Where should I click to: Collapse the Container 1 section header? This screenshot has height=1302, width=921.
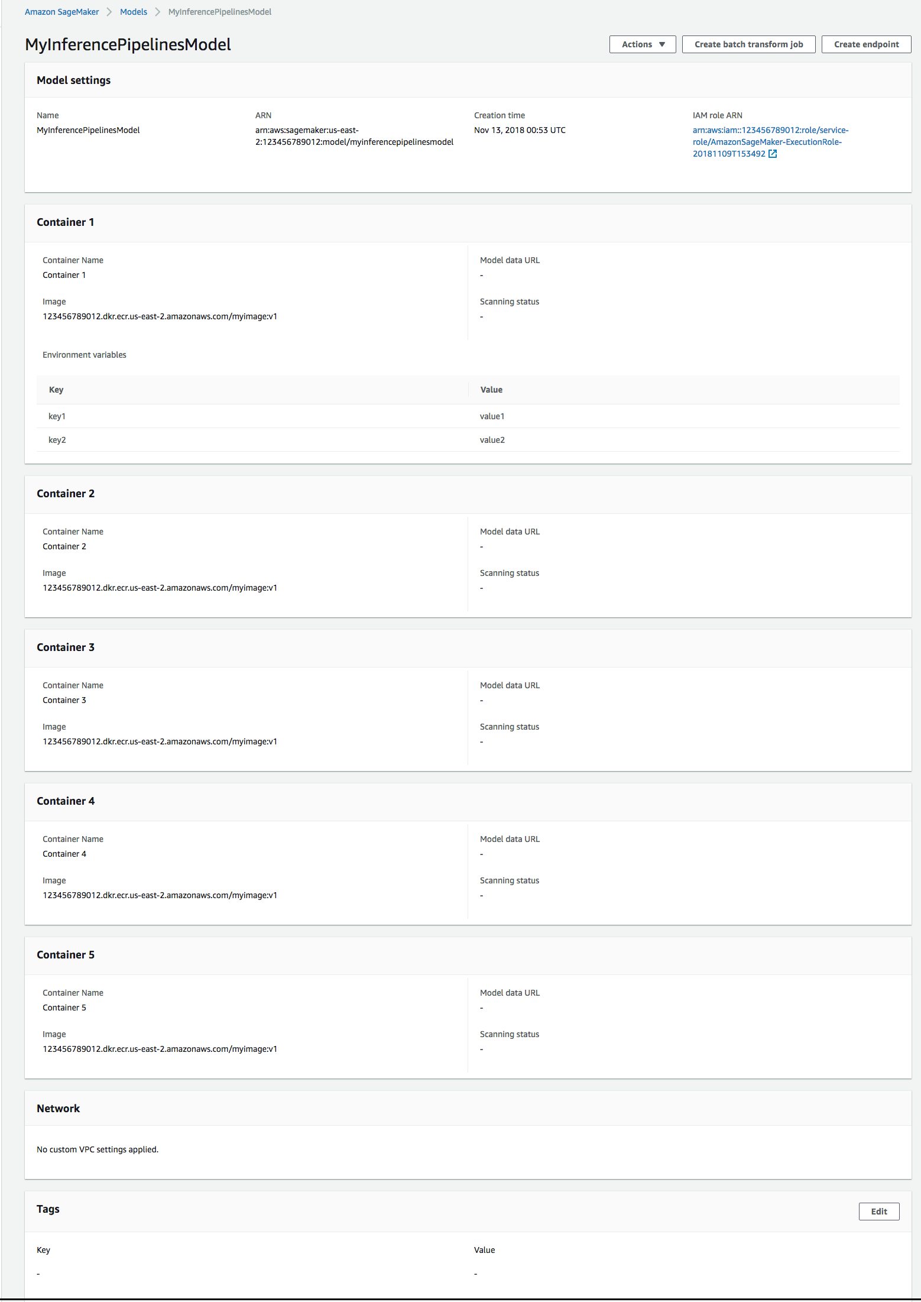[66, 222]
